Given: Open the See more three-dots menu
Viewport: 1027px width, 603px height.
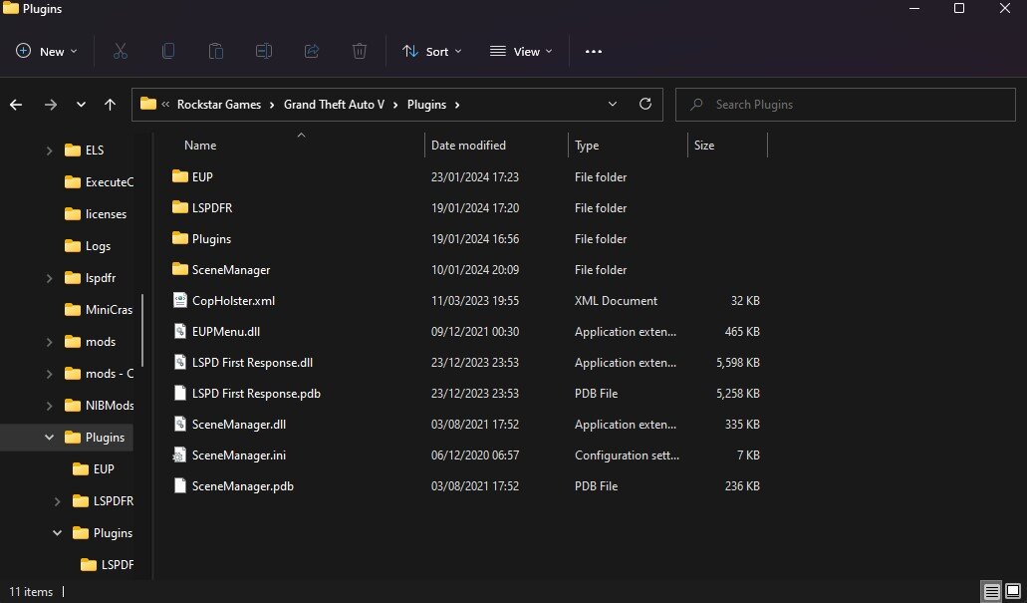Looking at the screenshot, I should coord(594,51).
